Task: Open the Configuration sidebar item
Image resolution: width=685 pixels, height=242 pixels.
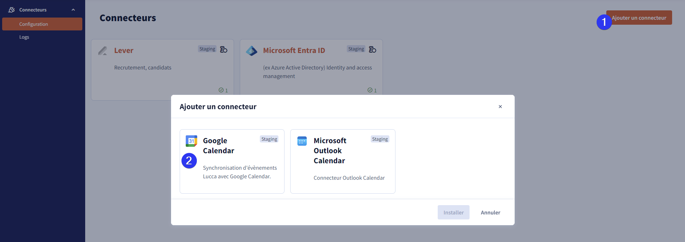Action: [x=42, y=24]
